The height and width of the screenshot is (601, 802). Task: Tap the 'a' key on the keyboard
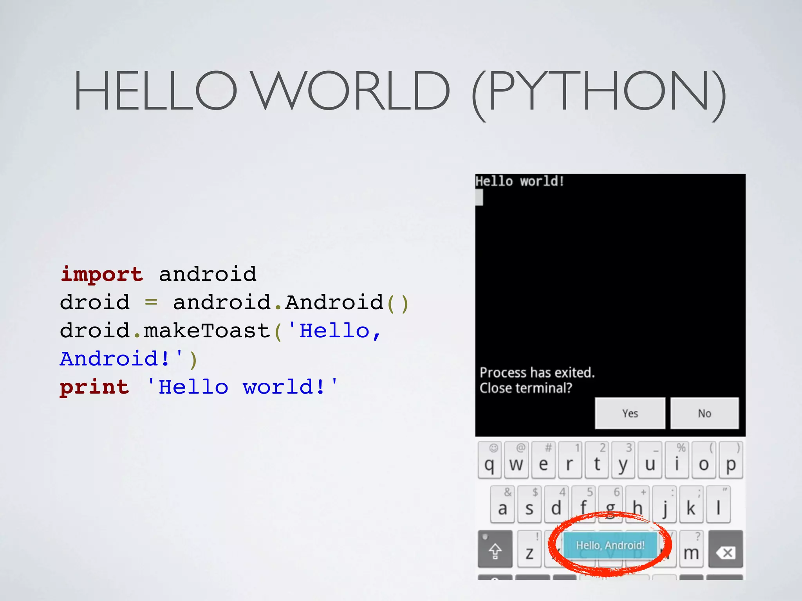coord(502,504)
